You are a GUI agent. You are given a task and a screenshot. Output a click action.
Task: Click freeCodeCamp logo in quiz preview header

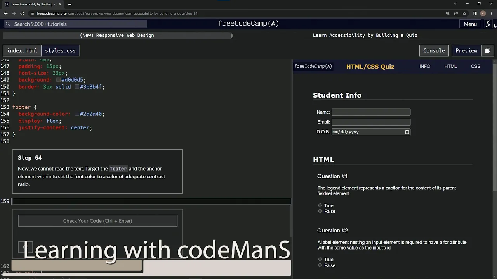[x=313, y=66]
